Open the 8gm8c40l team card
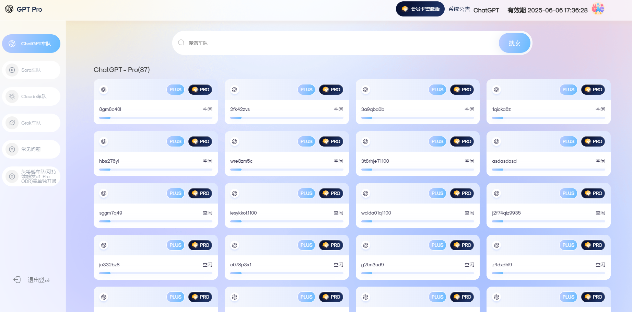This screenshot has width=632, height=312. 156,102
